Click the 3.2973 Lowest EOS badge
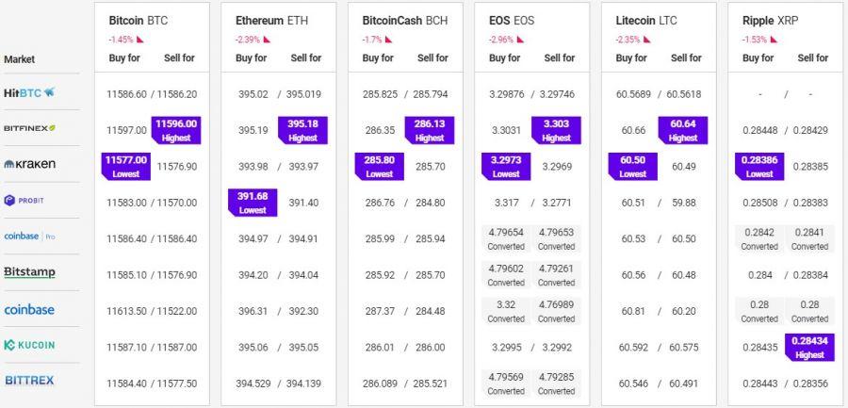This screenshot has width=848, height=408. point(506,167)
